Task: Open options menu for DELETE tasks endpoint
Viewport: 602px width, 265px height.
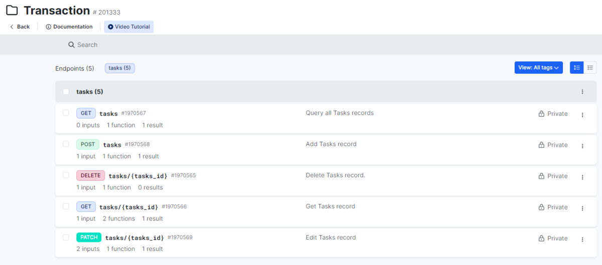Action: pos(582,177)
